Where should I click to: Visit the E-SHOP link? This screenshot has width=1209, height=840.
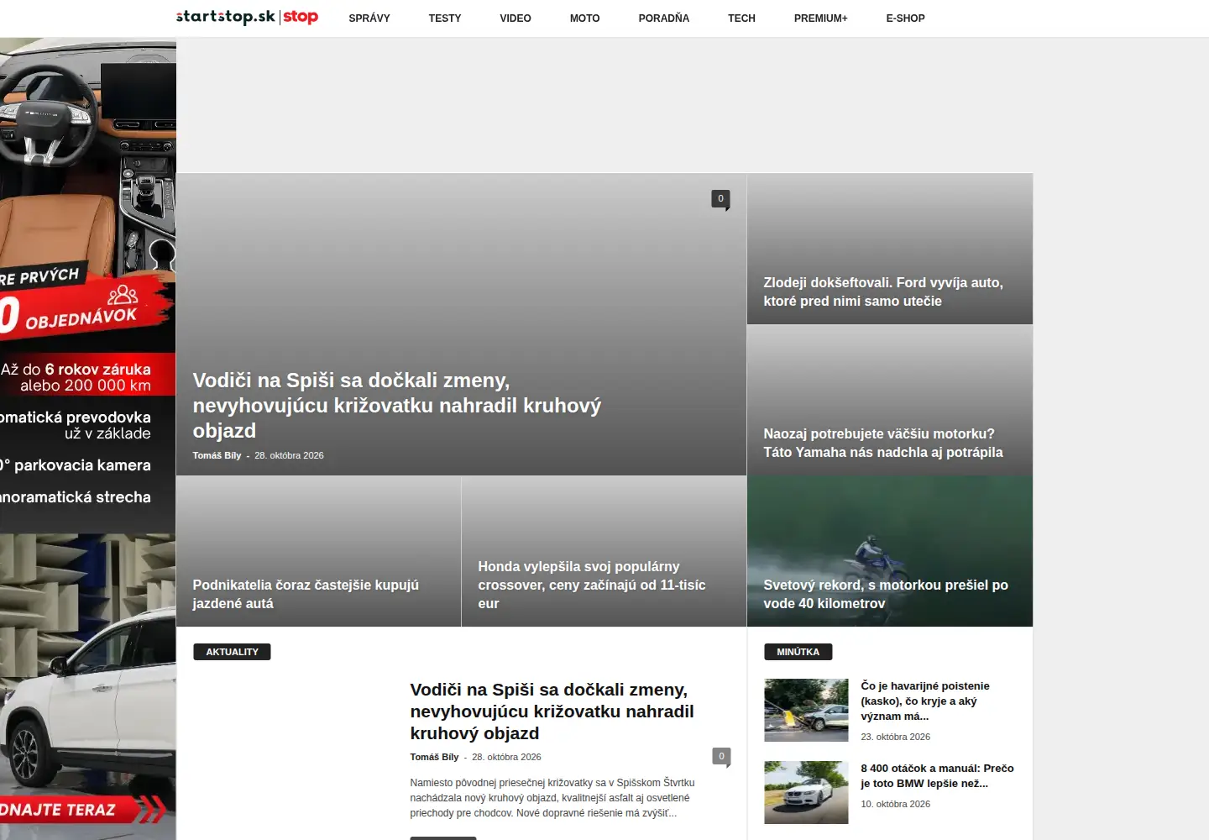coord(905,18)
